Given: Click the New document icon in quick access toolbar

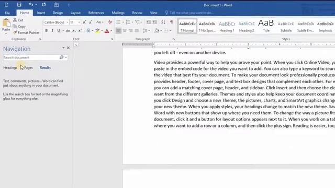Looking at the screenshot, I should pyautogui.click(x=6, y=5).
